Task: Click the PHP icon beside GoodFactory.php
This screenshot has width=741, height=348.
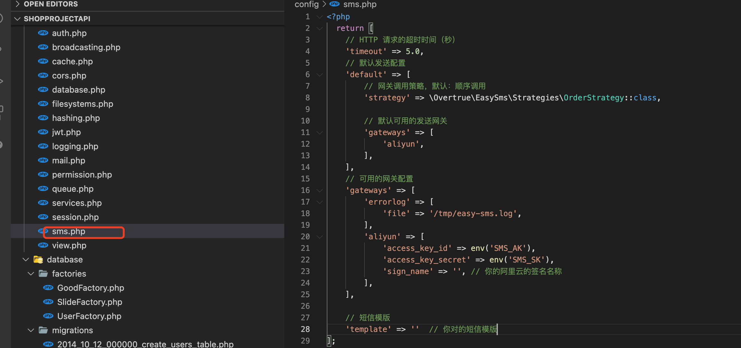Action: tap(48, 288)
